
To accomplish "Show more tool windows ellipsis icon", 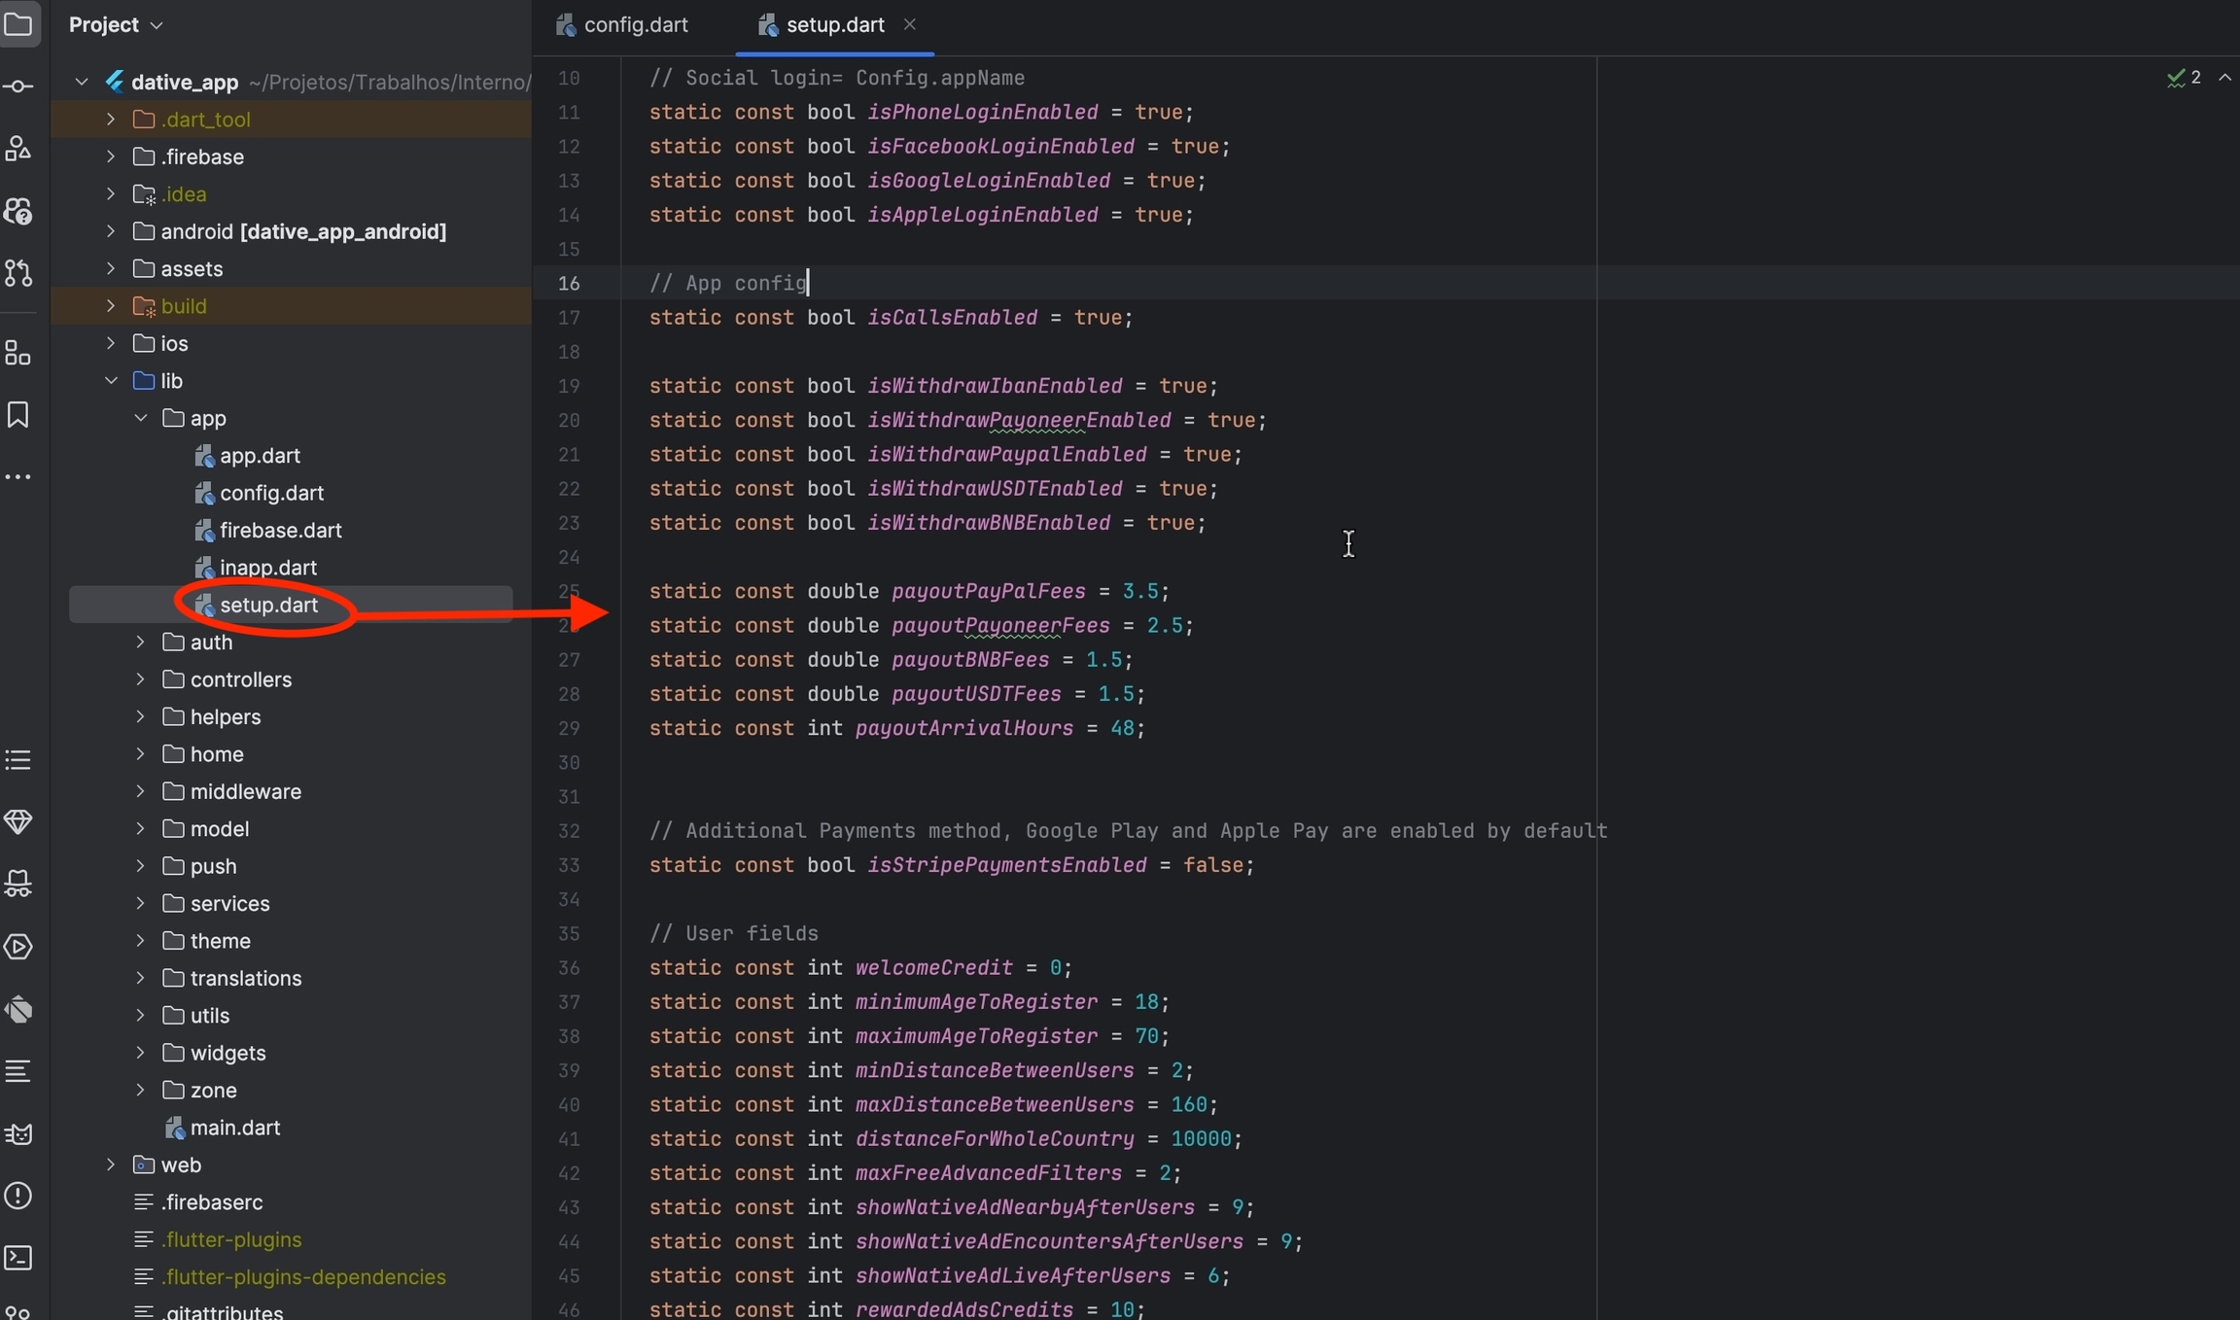I will tap(18, 477).
